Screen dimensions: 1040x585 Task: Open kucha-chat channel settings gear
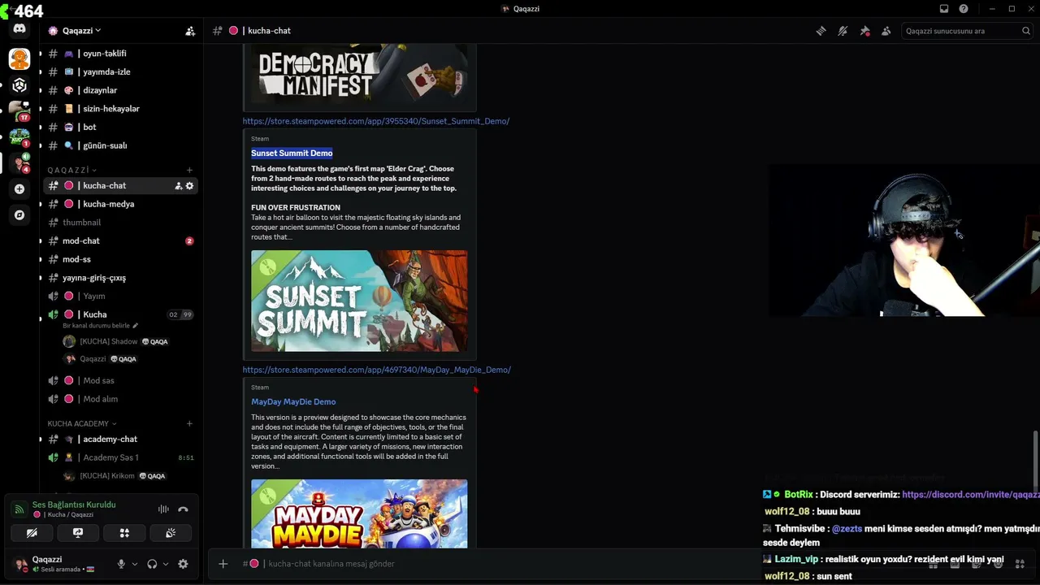coord(189,186)
